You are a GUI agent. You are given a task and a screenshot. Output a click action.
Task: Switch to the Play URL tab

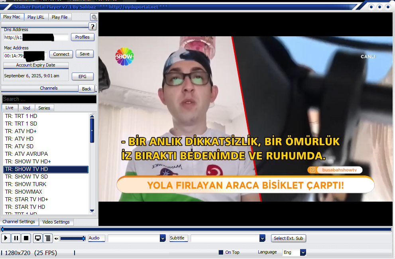pyautogui.click(x=36, y=17)
